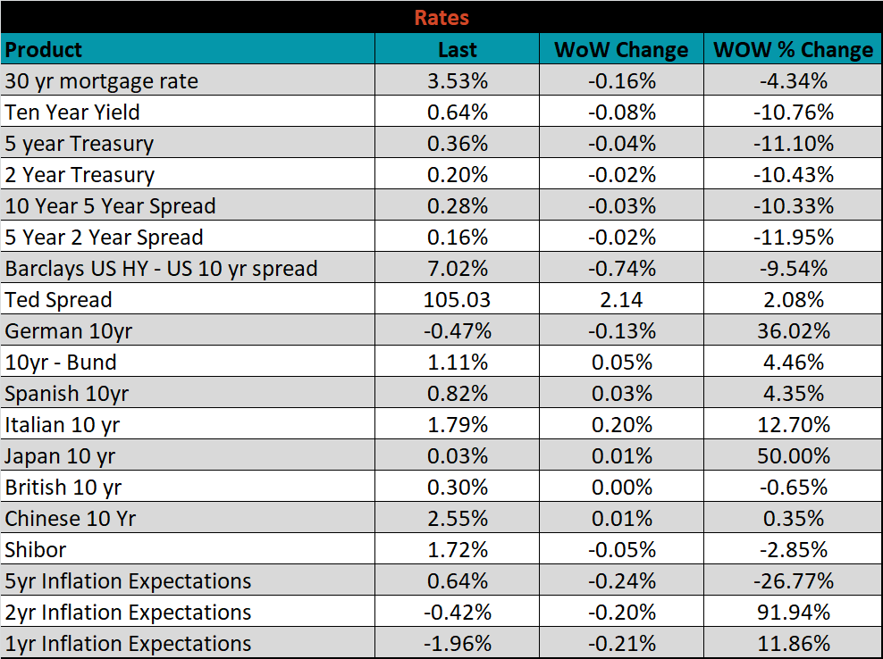Click the Rates title bar

(441, 17)
